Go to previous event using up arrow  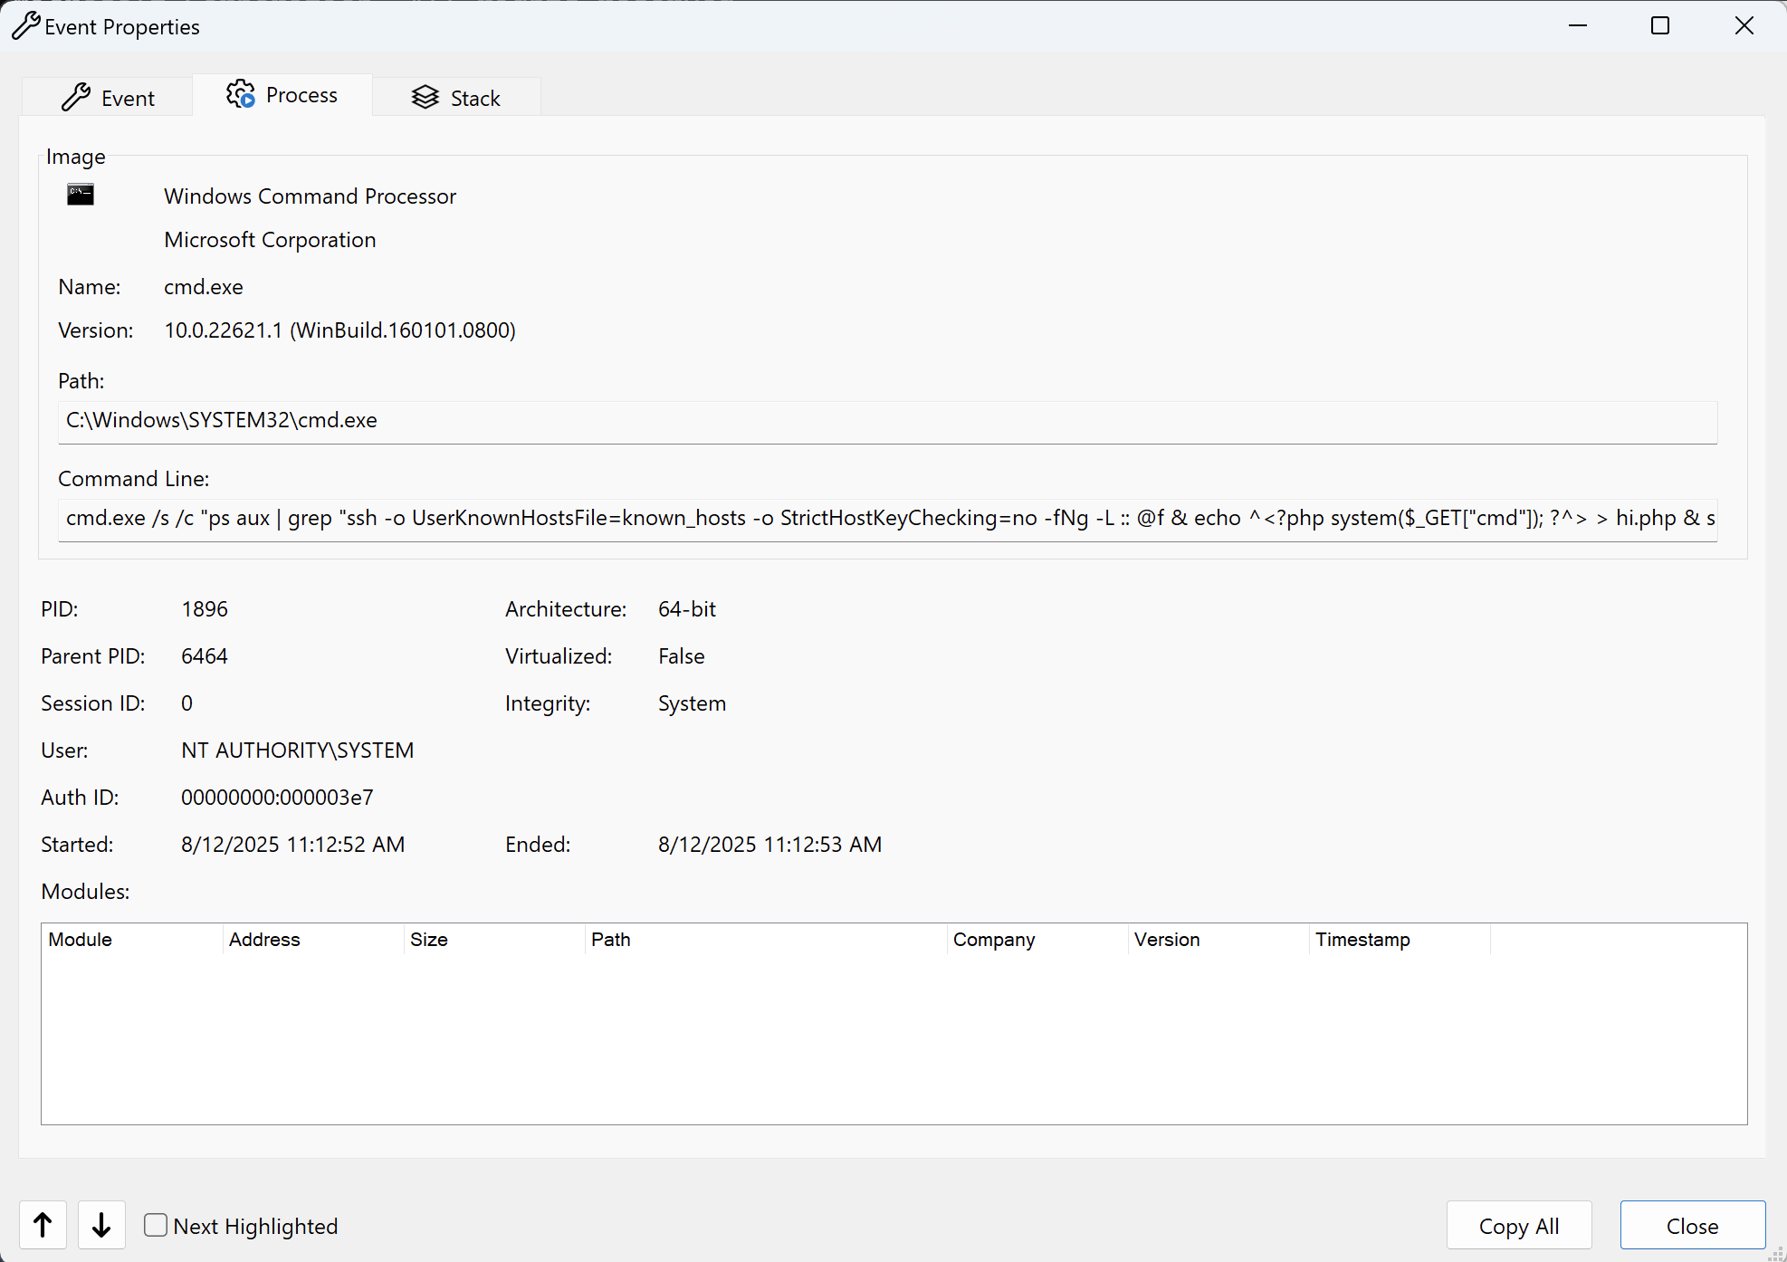click(x=42, y=1225)
